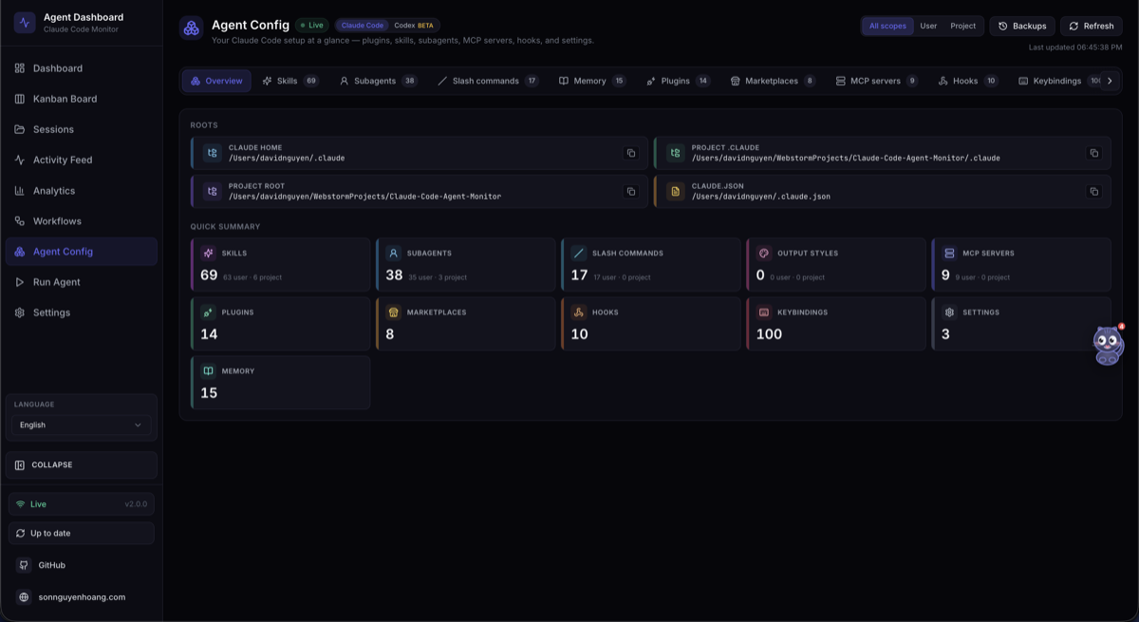The image size is (1139, 622).
Task: Open the Hooks summary card icon
Action: pos(578,312)
